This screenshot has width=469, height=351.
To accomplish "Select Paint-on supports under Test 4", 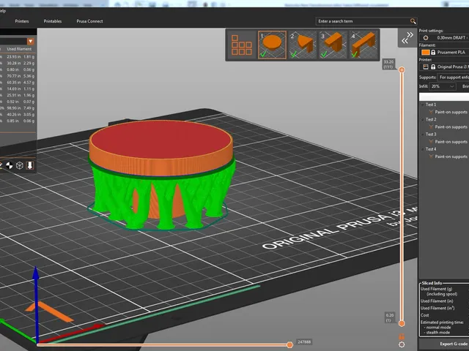I will pyautogui.click(x=451, y=156).
